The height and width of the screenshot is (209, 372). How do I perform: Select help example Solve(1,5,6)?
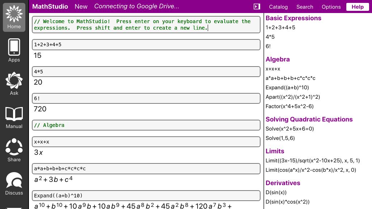(x=280, y=138)
